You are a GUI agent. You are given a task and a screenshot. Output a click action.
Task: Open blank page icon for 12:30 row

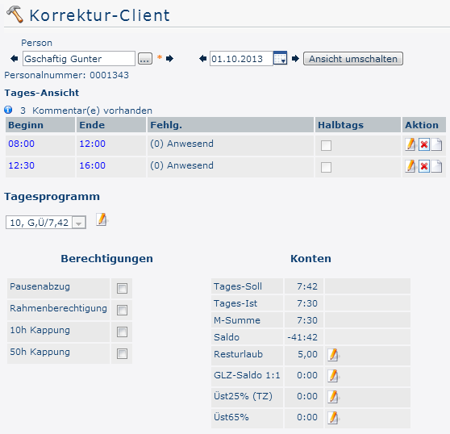click(x=436, y=166)
